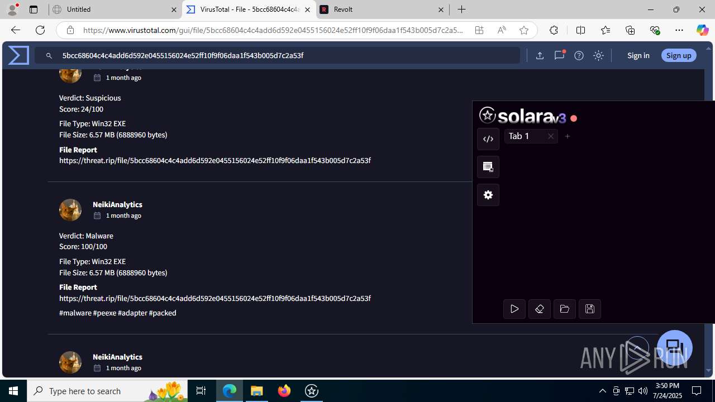Click the Solara star logo icon
The height and width of the screenshot is (402, 715).
[x=488, y=115]
